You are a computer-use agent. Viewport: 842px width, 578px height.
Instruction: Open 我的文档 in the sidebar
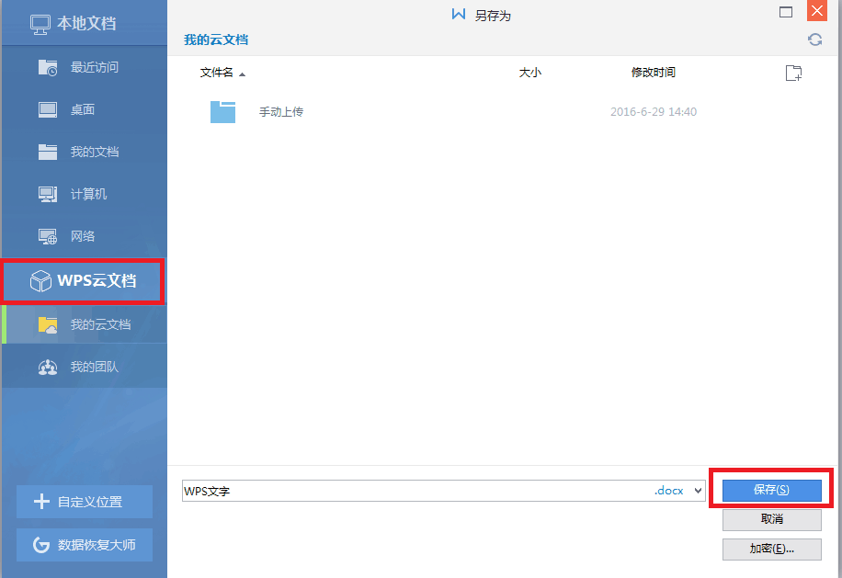(85, 152)
